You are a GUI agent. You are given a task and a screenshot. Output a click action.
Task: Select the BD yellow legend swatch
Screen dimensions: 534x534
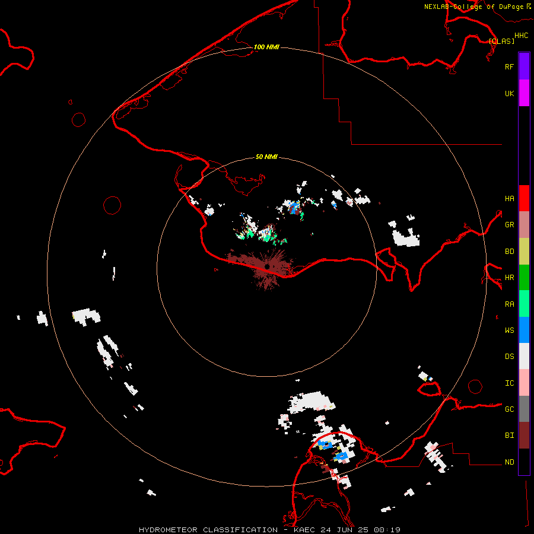pyautogui.click(x=524, y=252)
